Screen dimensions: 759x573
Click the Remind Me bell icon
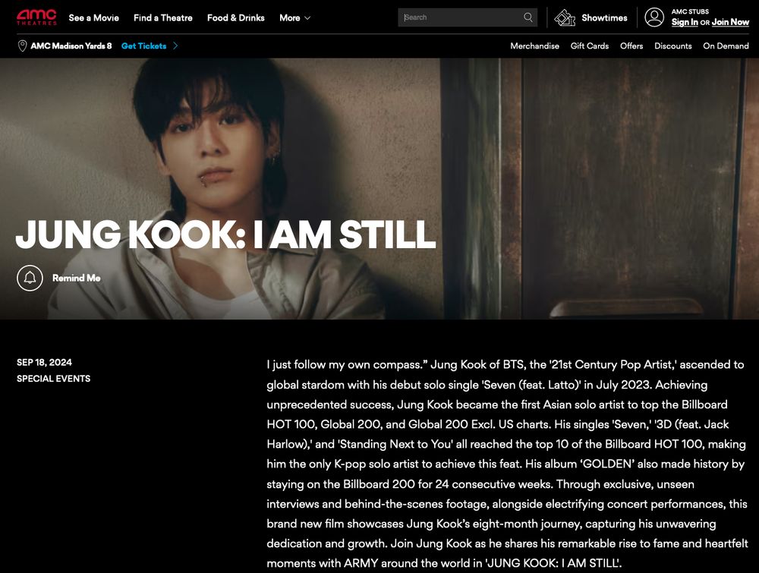[30, 278]
